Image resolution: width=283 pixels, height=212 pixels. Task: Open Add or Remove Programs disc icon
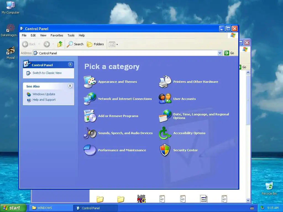point(90,116)
